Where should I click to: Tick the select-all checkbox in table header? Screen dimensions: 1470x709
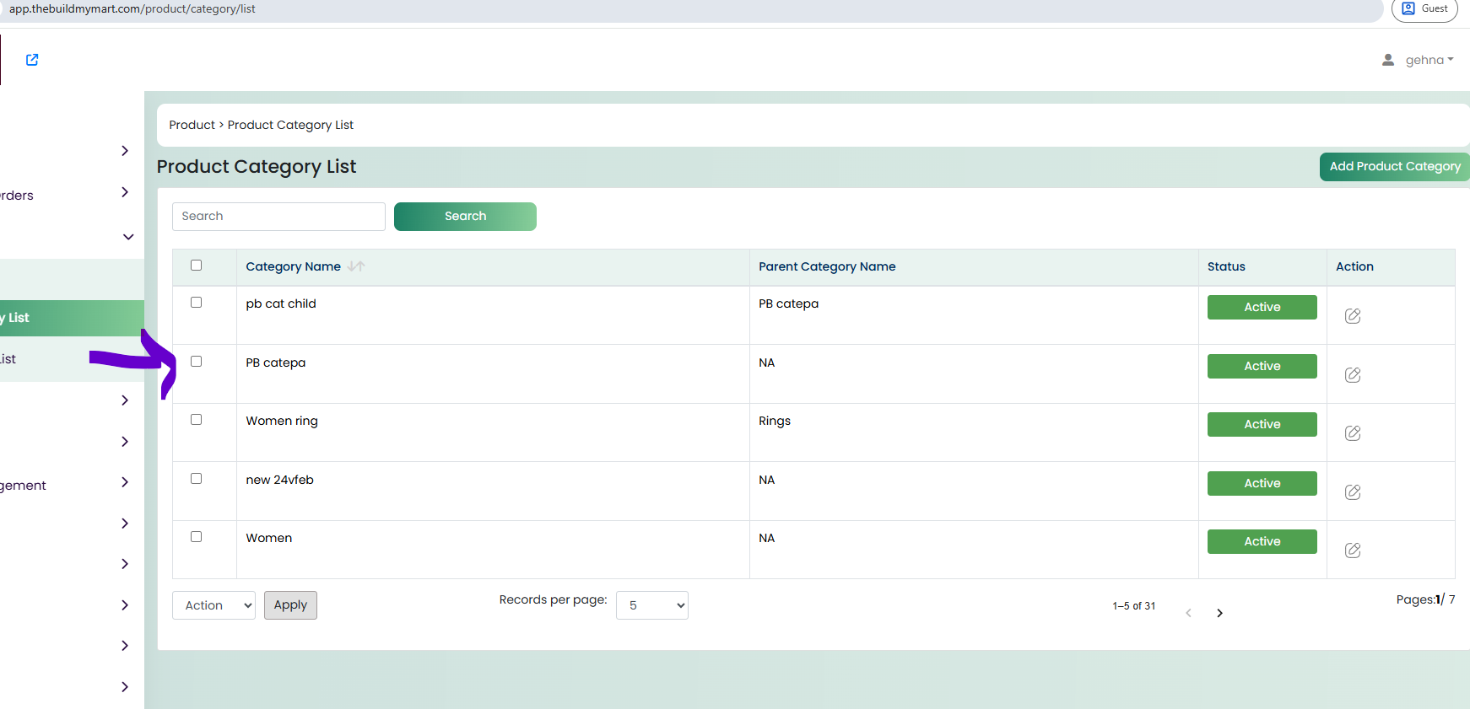point(197,266)
